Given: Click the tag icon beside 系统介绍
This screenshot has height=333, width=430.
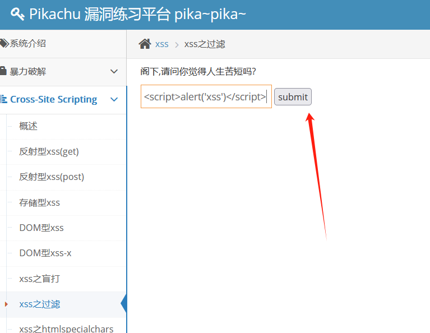Looking at the screenshot, I should click(4, 43).
